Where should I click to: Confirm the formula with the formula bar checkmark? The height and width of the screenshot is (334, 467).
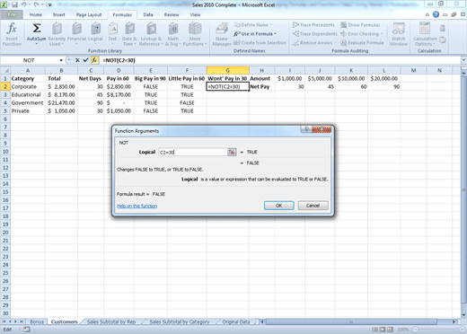pos(85,60)
